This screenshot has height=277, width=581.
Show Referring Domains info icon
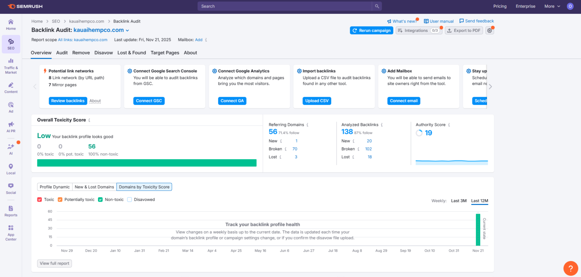tap(308, 125)
